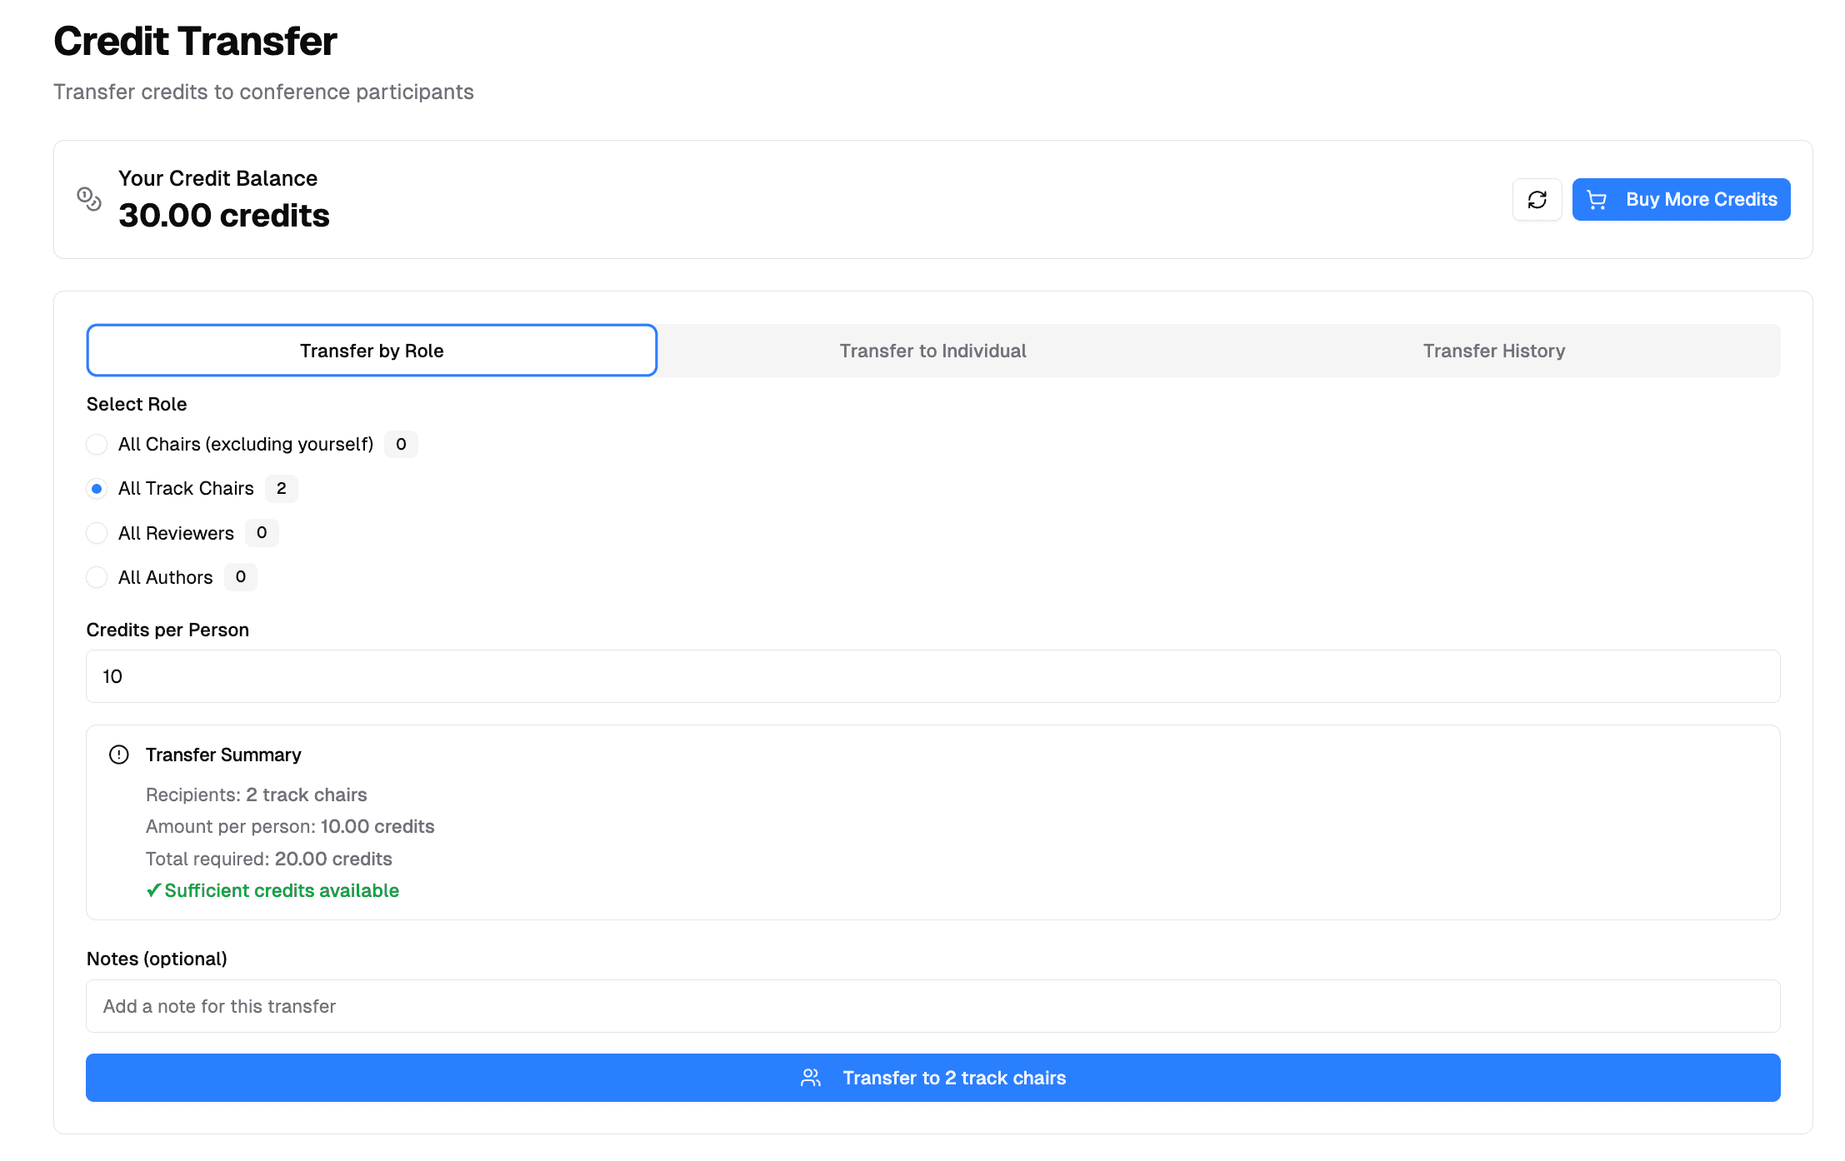Click the Notes optional text field

[932, 1006]
